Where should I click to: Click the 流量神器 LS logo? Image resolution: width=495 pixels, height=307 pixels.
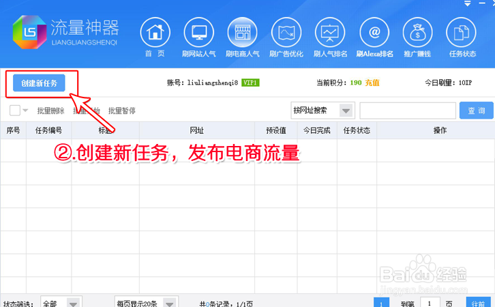point(30,32)
